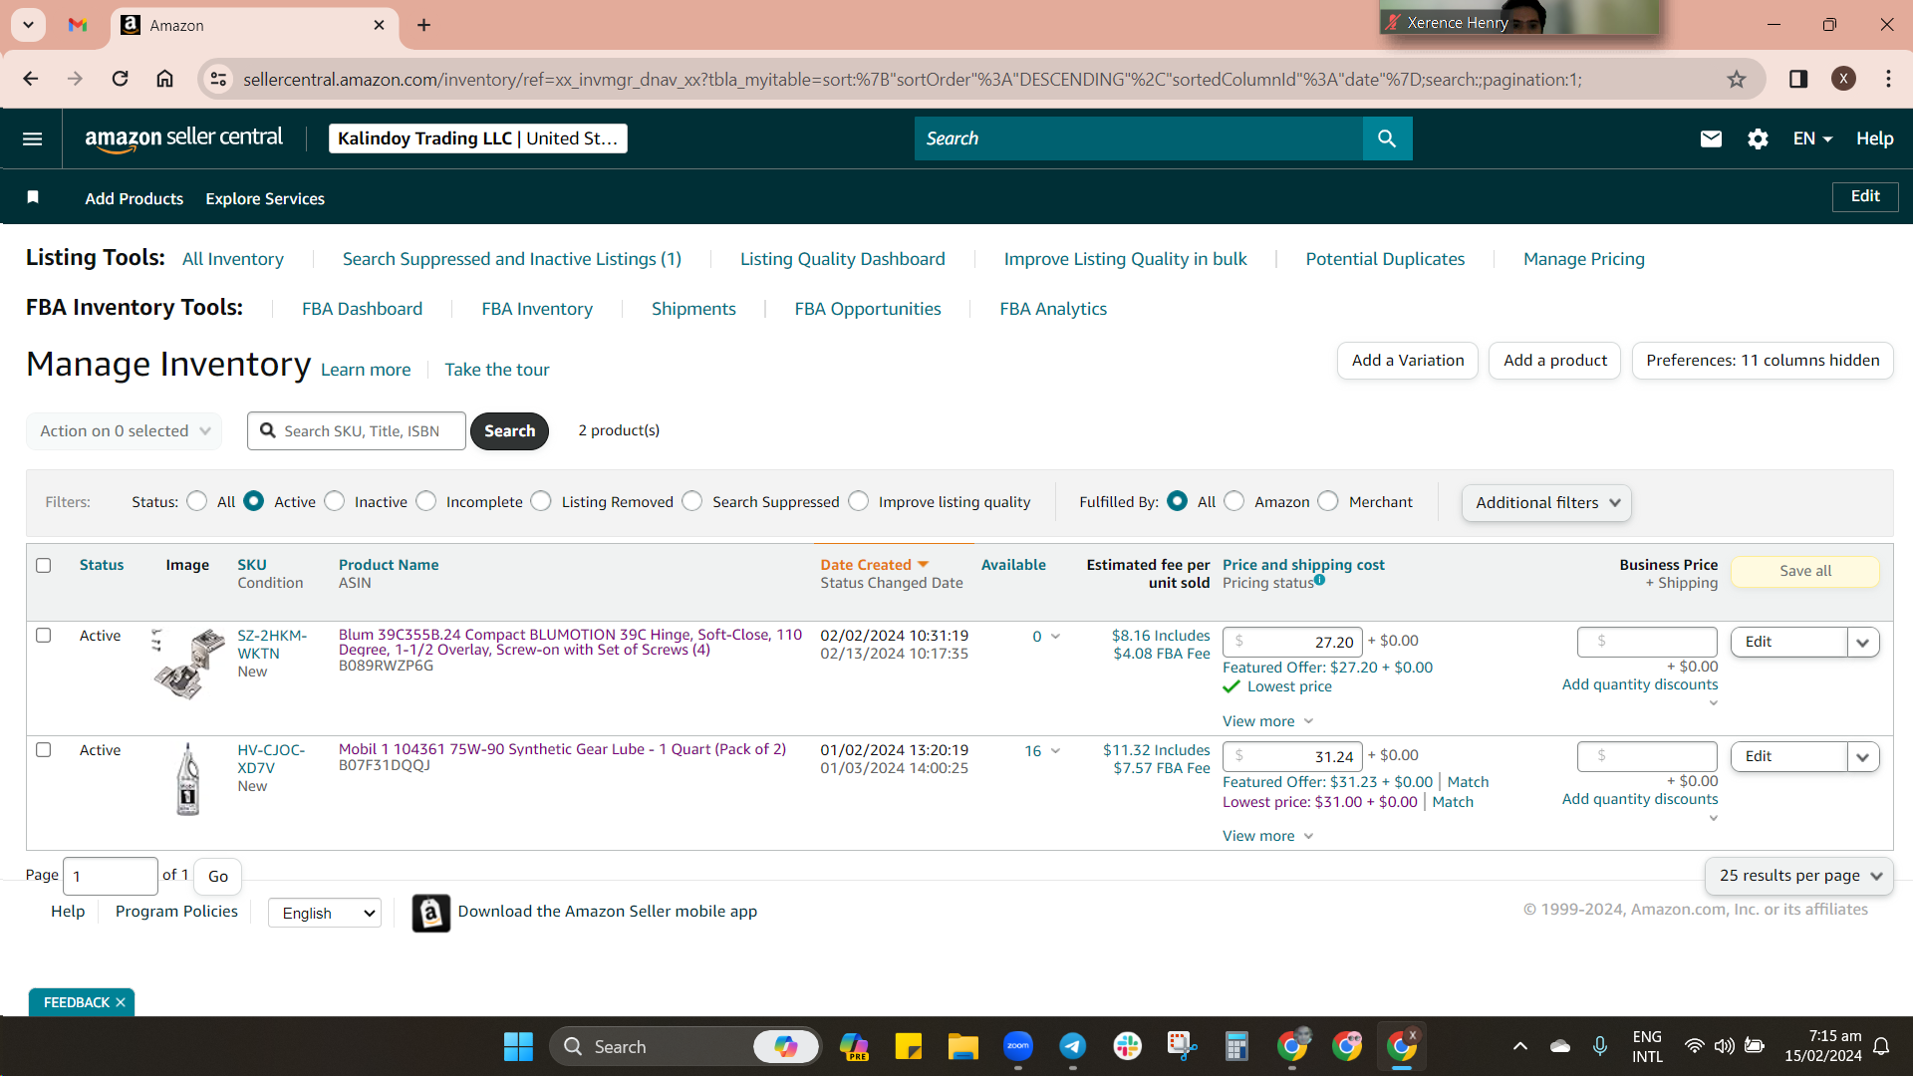The image size is (1913, 1076).
Task: Open the Mobil 1 Gear Lube product thumbnail
Action: (187, 779)
